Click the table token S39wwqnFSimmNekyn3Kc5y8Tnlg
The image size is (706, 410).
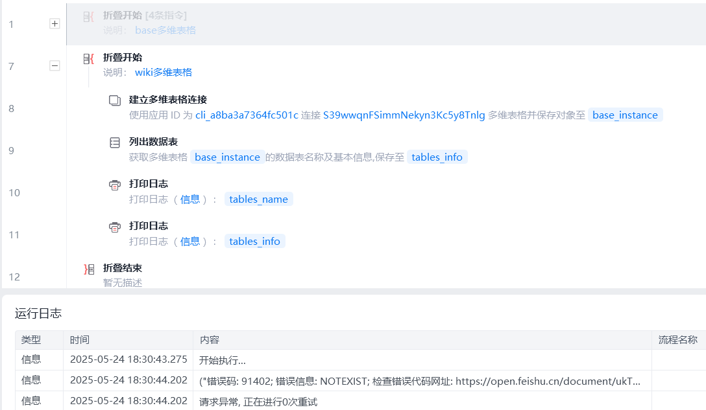[x=404, y=115]
